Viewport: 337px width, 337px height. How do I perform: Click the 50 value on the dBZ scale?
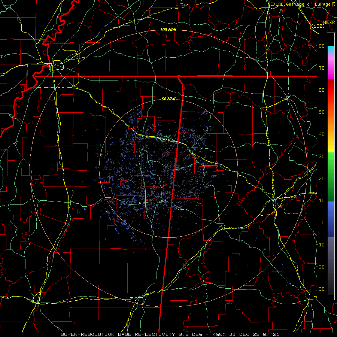[322, 112]
